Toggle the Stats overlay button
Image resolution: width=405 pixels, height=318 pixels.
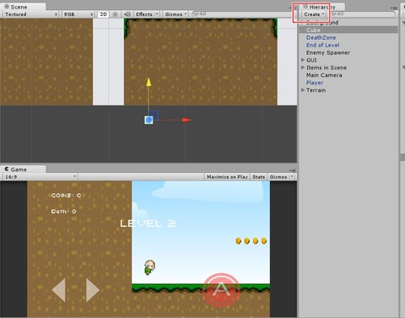pos(258,177)
